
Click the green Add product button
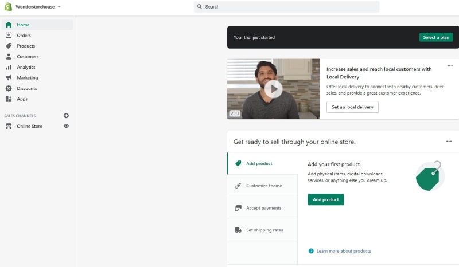tap(325, 199)
